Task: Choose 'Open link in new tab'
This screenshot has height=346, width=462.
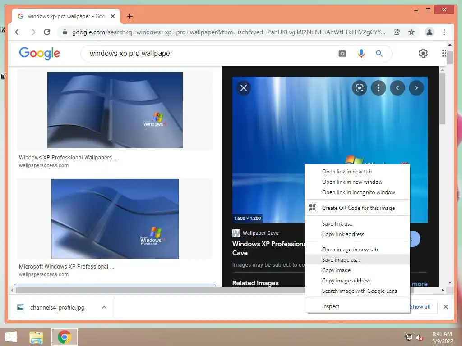Action: click(x=357, y=172)
